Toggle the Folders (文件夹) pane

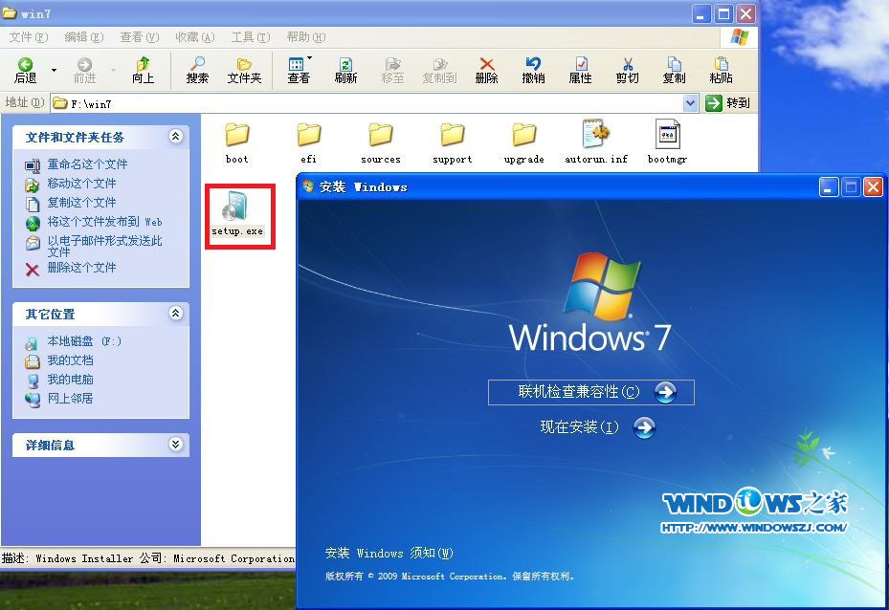point(244,70)
